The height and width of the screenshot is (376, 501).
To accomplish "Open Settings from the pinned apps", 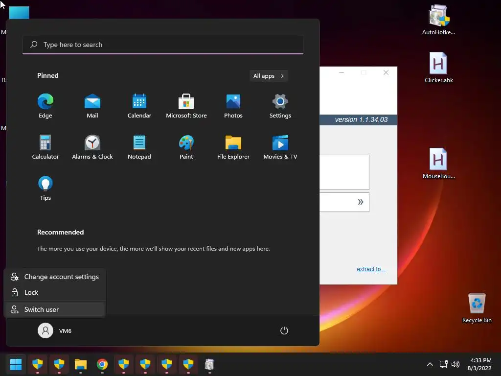I will (280, 106).
